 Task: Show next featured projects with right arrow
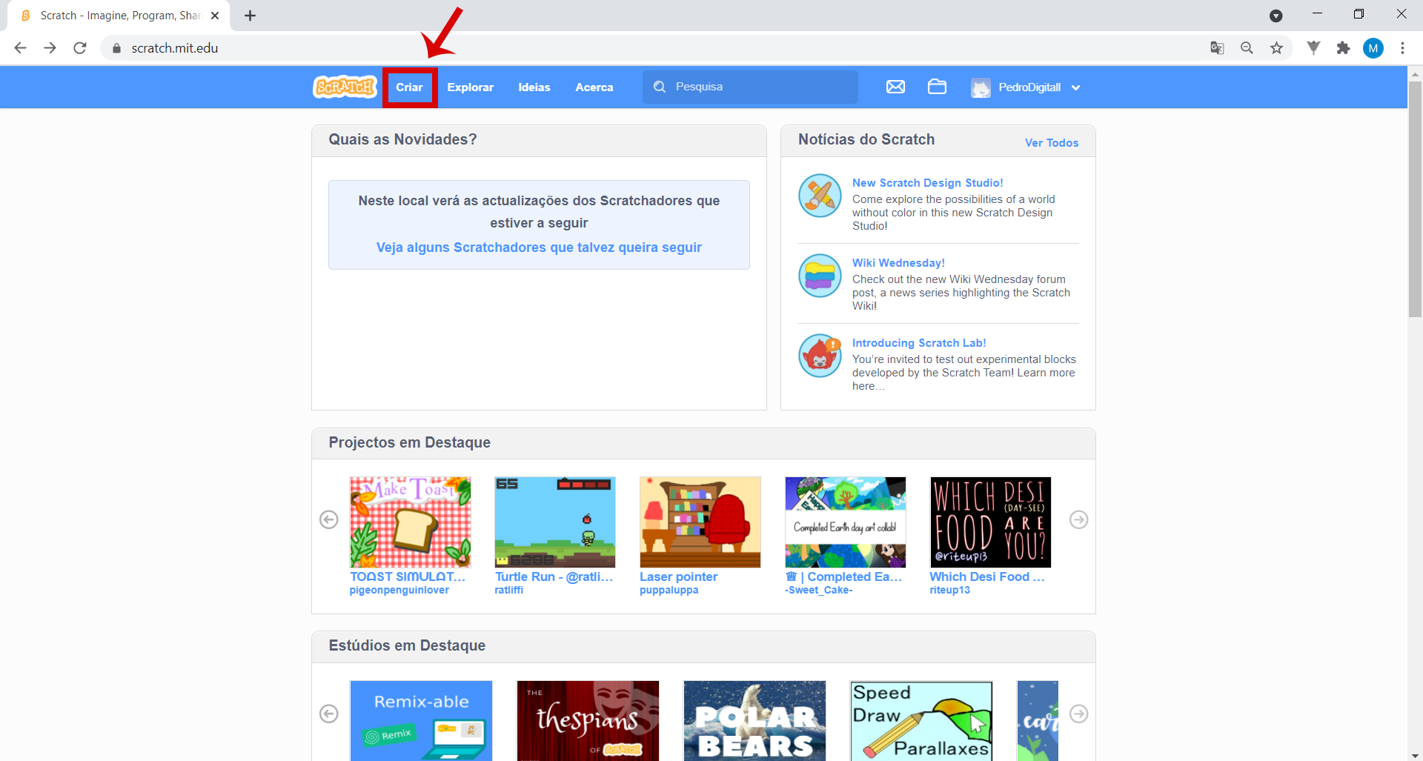click(1079, 519)
